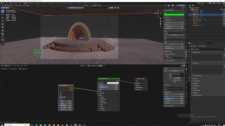The height and width of the screenshot is (126, 225).
Task: Switch perspective/orthographic gizmo in viewport
Action: [x=160, y=27]
